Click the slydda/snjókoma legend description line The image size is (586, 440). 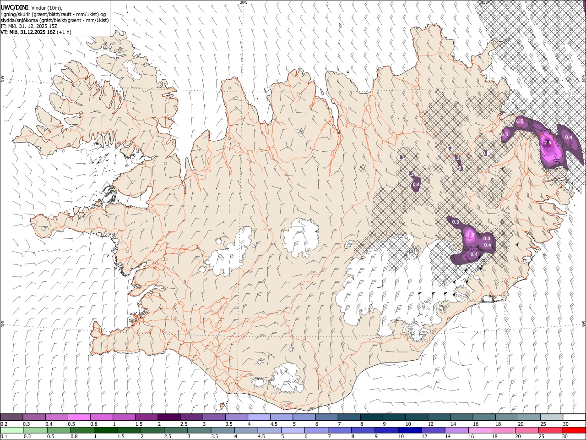(54, 20)
